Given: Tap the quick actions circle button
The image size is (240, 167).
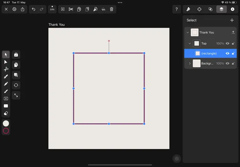Looking at the screenshot, I should coord(177,159).
